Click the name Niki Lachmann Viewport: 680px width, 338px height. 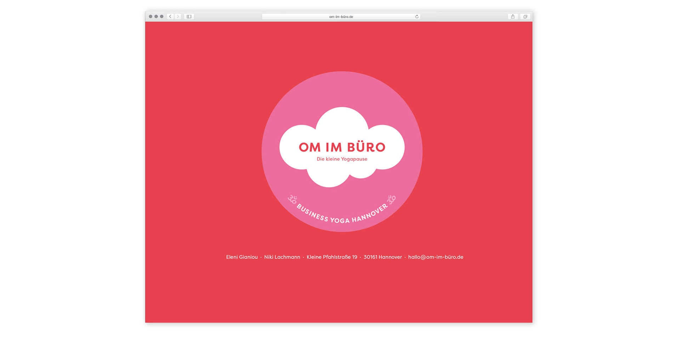282,257
